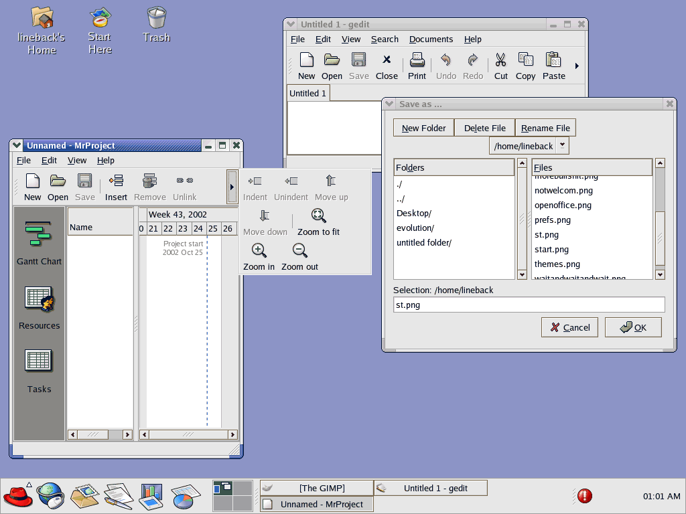686x514 pixels.
Task: Click Name pane horizontal scrollbar thumb
Action: point(92,434)
